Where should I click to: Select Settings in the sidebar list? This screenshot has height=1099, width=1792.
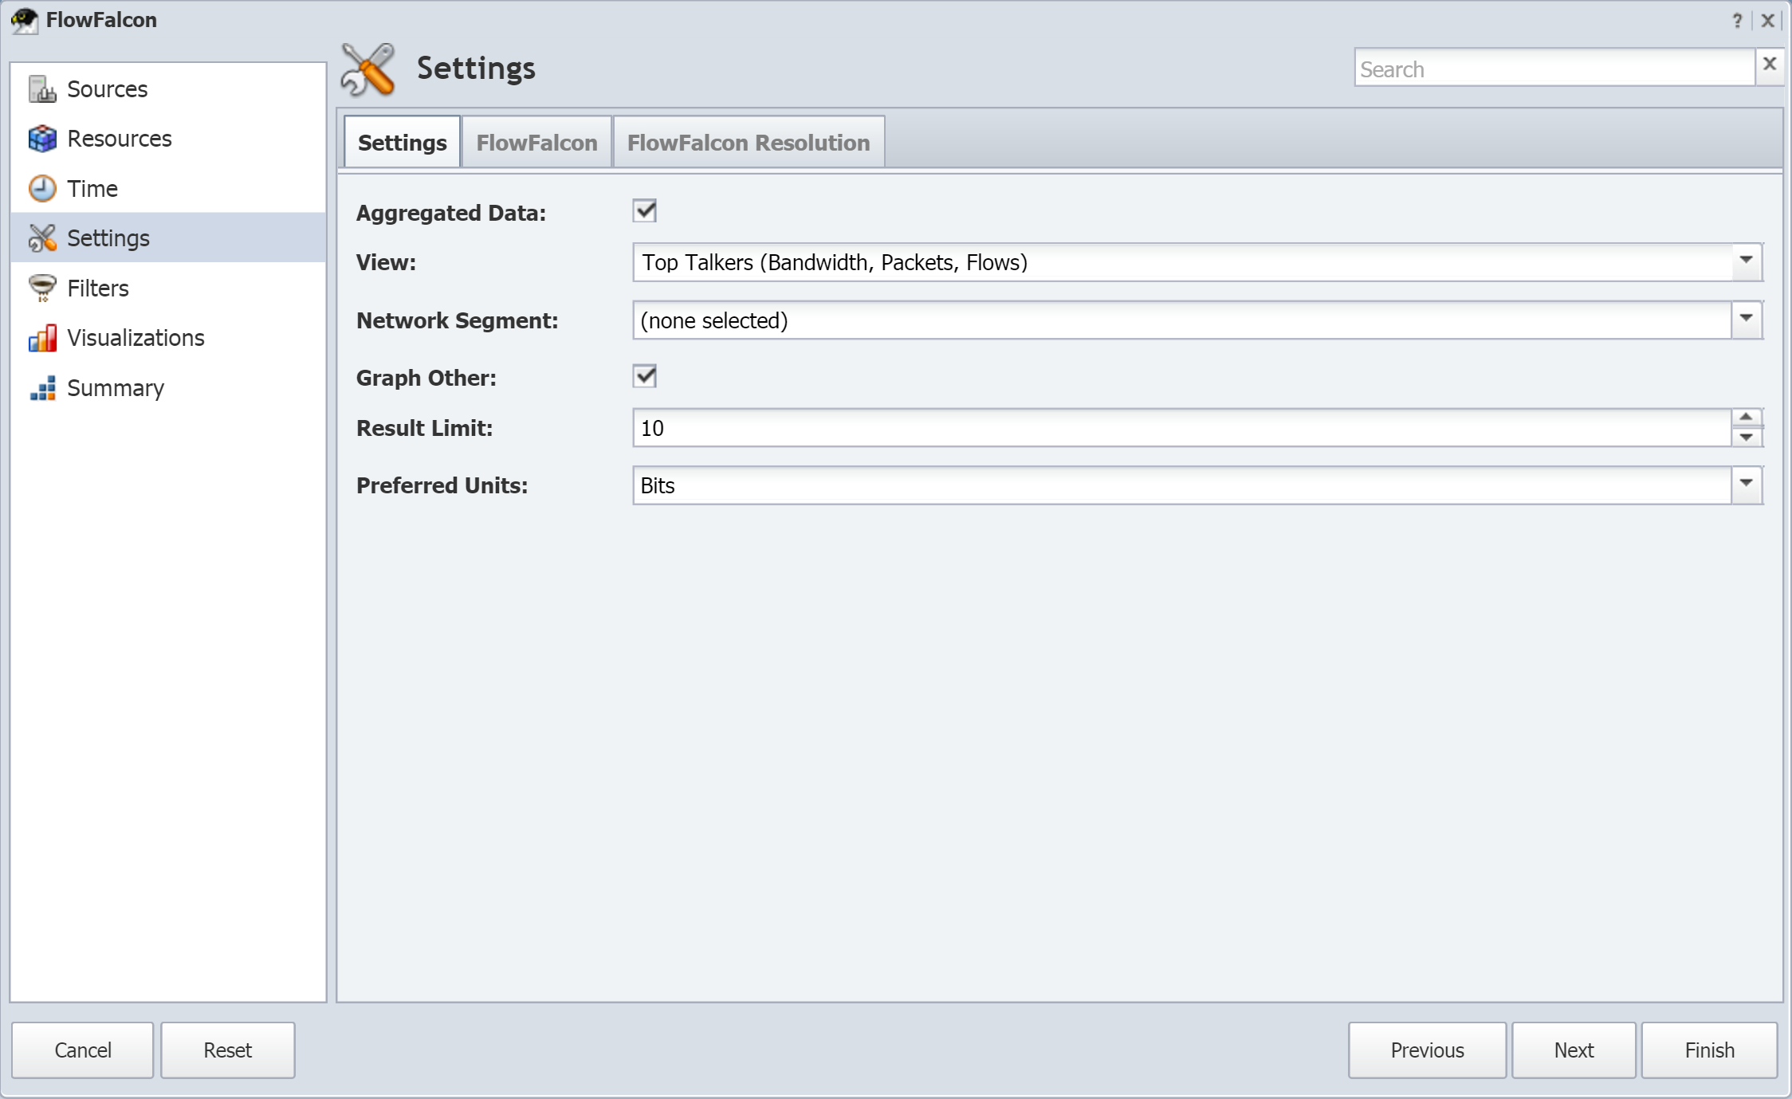click(x=168, y=238)
